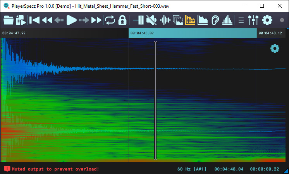
Task: Open the spectrogram overlay gear options
Action: (x=275, y=48)
